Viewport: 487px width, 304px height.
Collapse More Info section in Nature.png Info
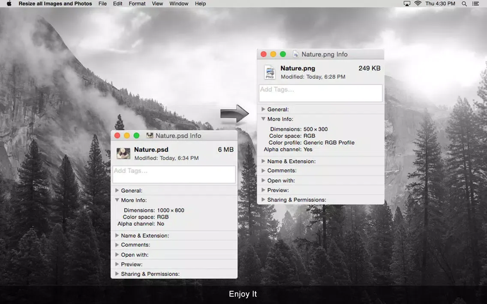coord(263,119)
